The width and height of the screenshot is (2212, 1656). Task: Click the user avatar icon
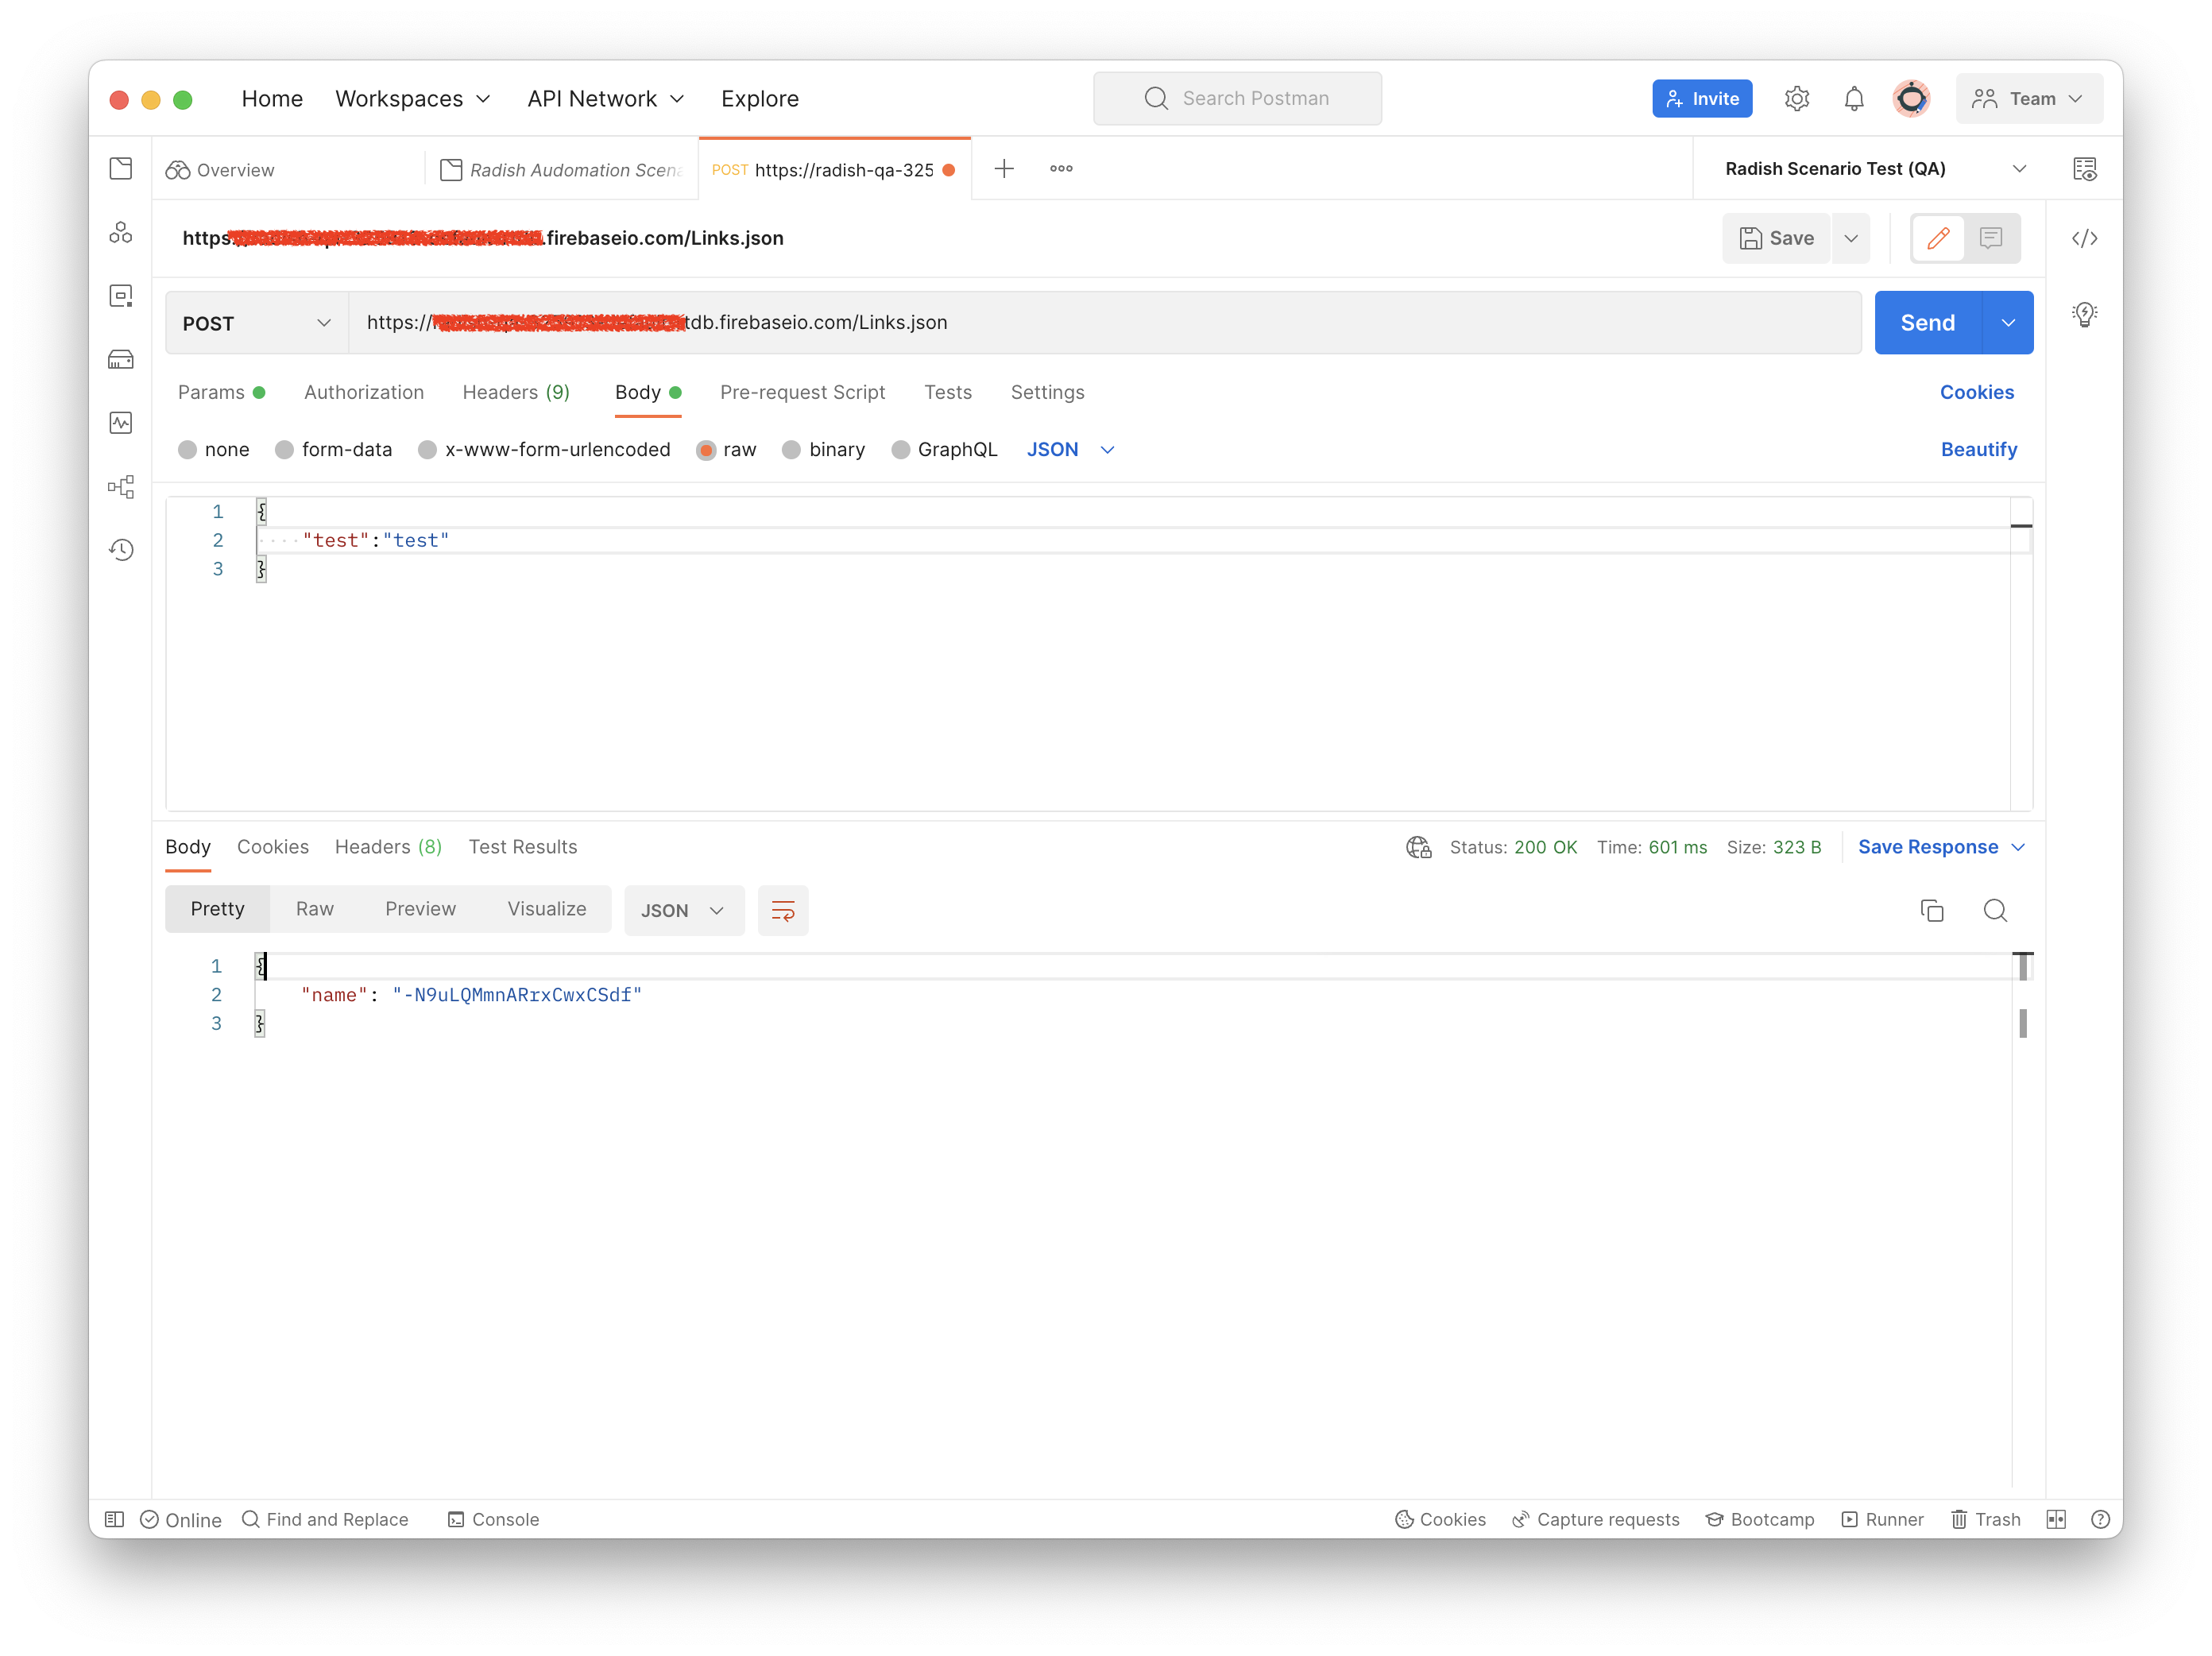(1911, 98)
